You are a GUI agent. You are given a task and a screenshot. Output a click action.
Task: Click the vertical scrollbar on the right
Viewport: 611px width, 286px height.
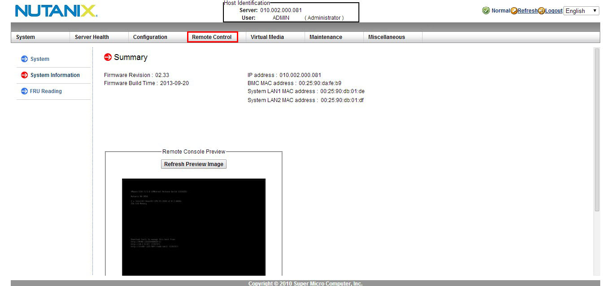[x=597, y=130]
